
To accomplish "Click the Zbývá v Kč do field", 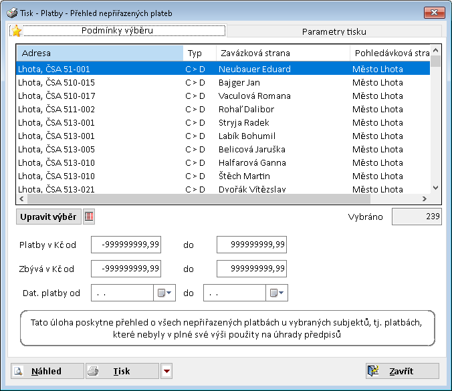I will pyautogui.click(x=251, y=269).
